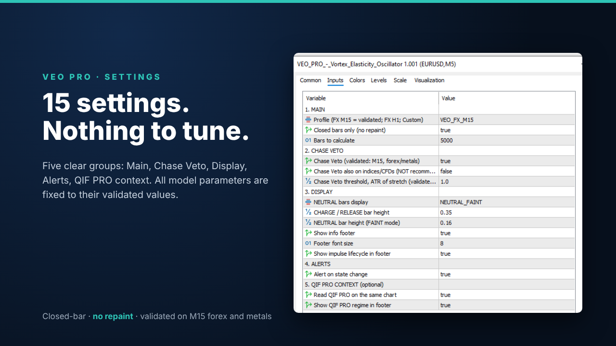Open the VEO_FX_M15 profile value dropdown
This screenshot has height=346, width=616.
(x=507, y=120)
